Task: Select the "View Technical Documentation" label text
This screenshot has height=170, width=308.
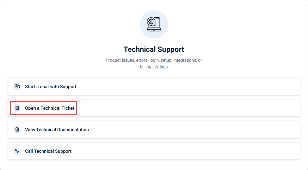Action: (57, 129)
